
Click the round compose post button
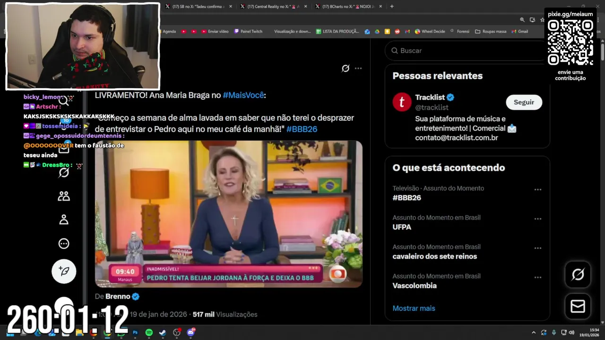[64, 271]
